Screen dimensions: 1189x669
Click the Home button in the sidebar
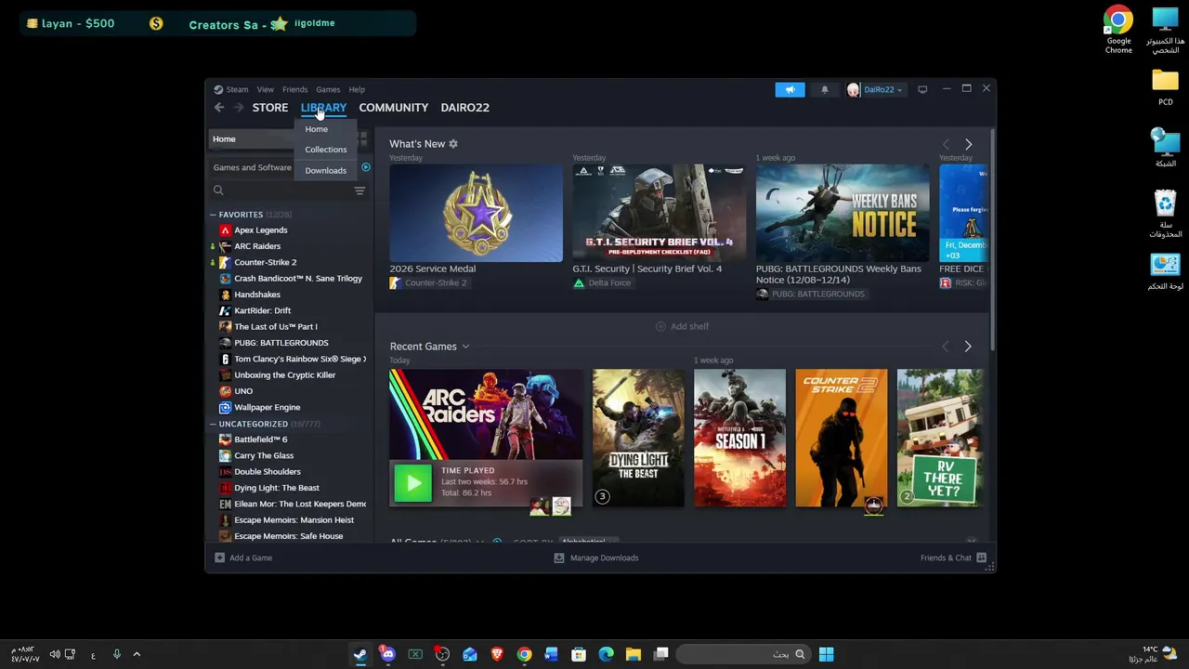pyautogui.click(x=251, y=139)
